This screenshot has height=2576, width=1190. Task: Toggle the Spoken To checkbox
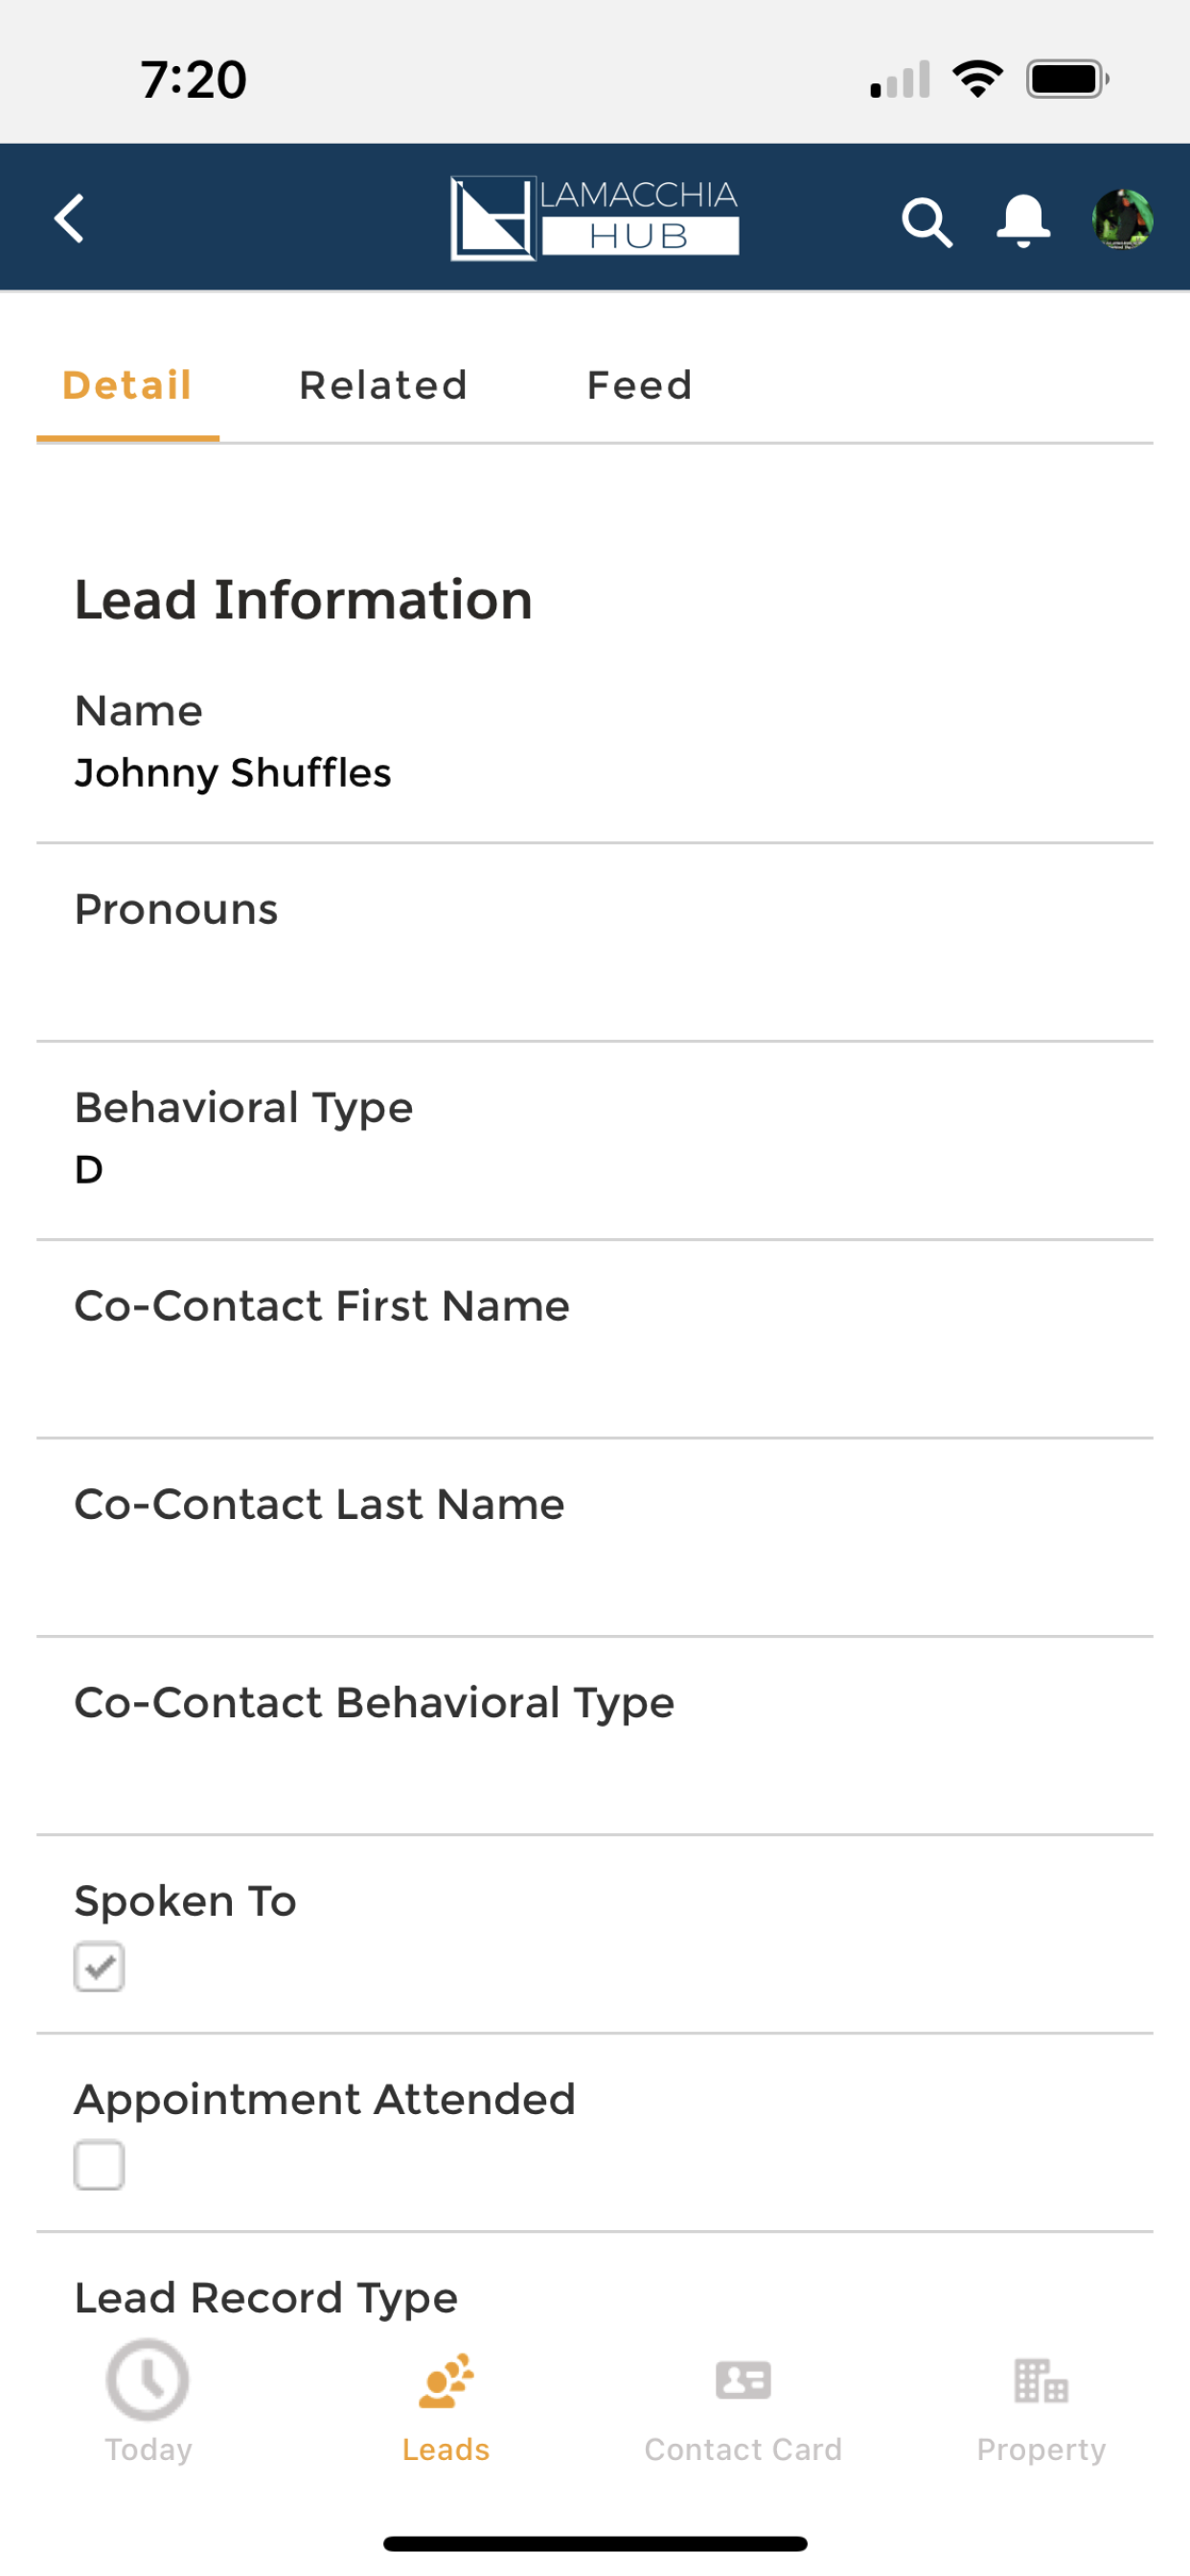(99, 1966)
